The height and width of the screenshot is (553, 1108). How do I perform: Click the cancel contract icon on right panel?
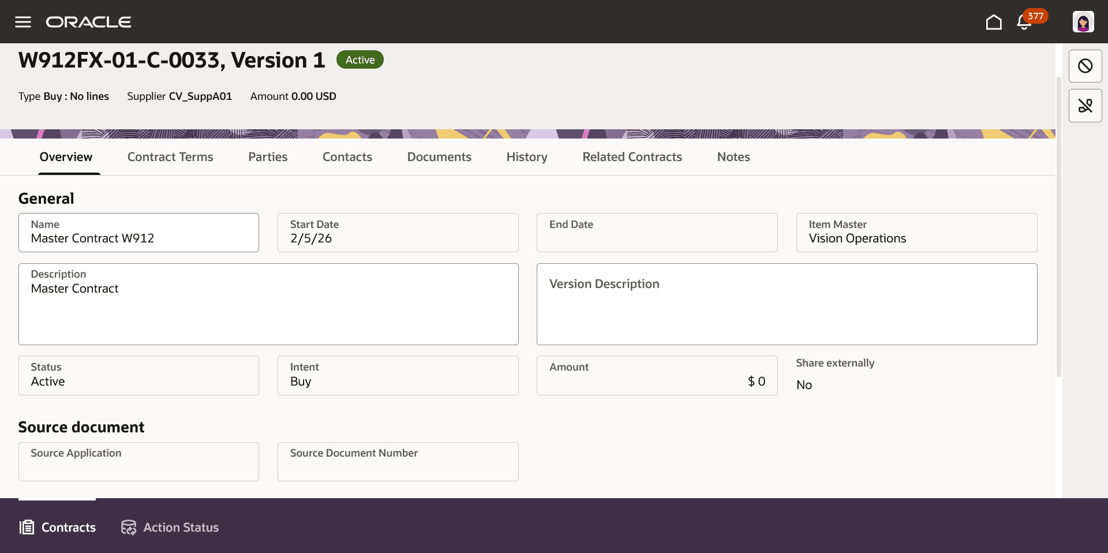[1085, 66]
